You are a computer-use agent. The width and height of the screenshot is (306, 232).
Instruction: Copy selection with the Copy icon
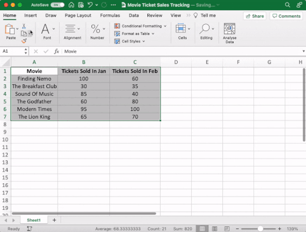(x=23, y=34)
